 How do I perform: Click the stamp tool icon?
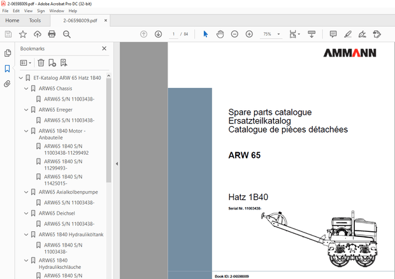point(377,34)
